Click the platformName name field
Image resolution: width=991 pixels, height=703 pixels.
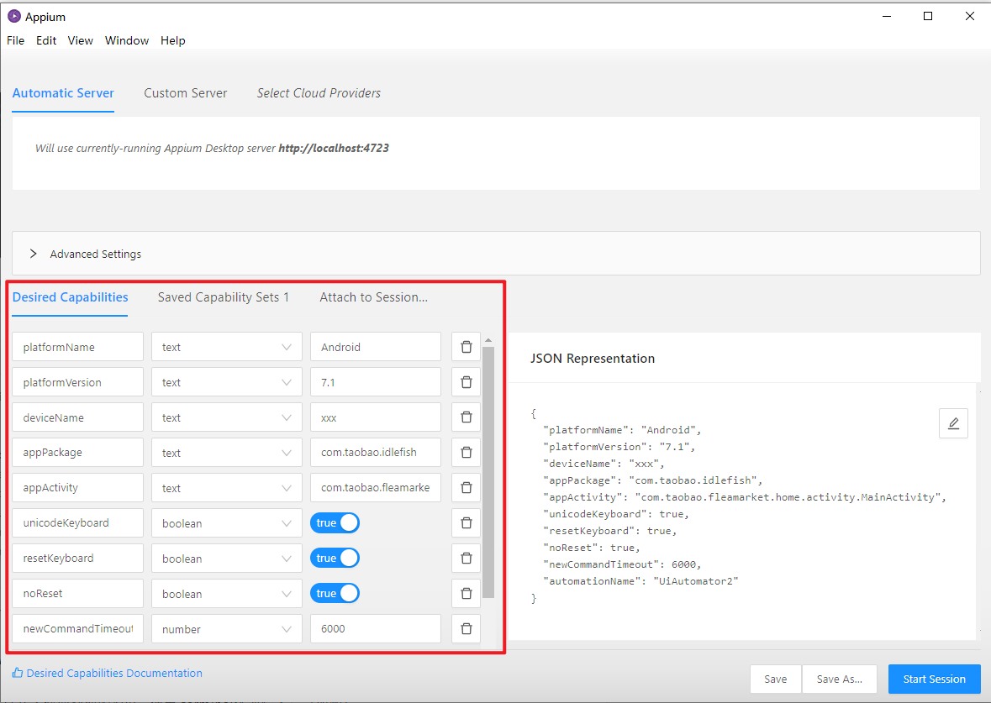pos(77,347)
